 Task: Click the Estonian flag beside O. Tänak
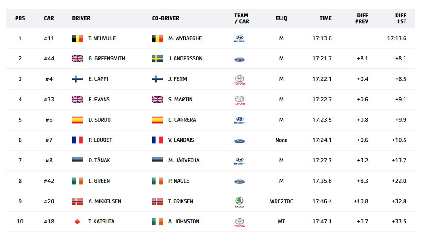tap(77, 160)
